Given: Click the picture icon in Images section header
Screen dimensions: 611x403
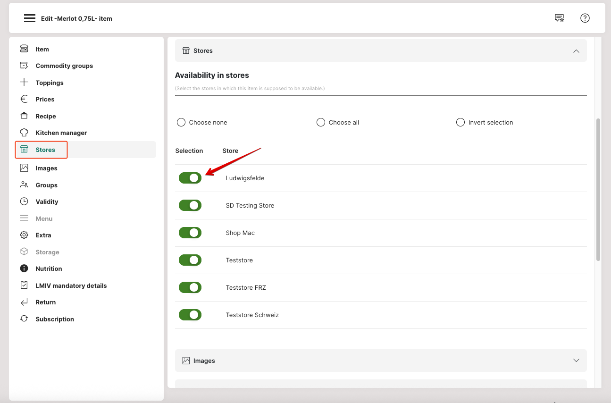Looking at the screenshot, I should [x=186, y=361].
